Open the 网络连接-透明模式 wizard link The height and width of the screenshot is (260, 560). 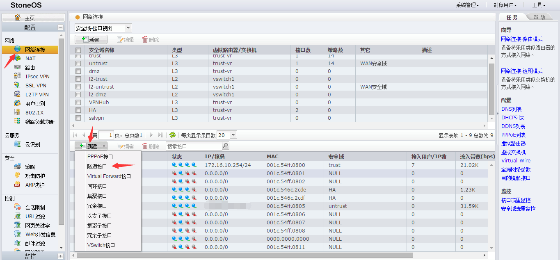(522, 71)
